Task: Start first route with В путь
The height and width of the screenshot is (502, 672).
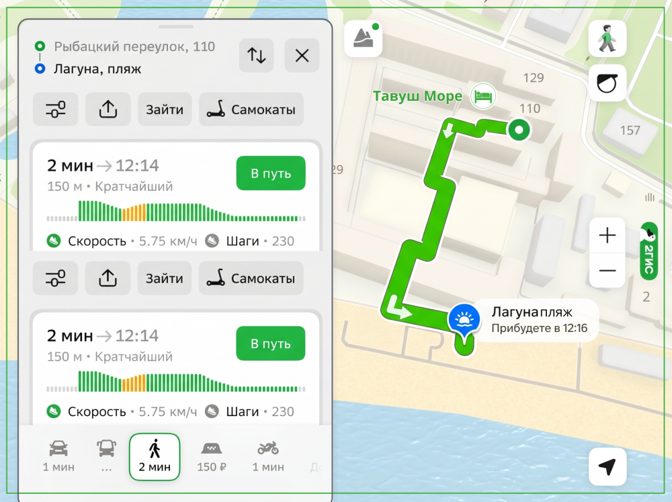Action: 271,173
